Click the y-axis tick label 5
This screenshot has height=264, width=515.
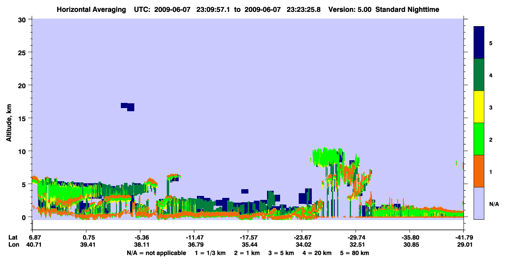(x=25, y=184)
